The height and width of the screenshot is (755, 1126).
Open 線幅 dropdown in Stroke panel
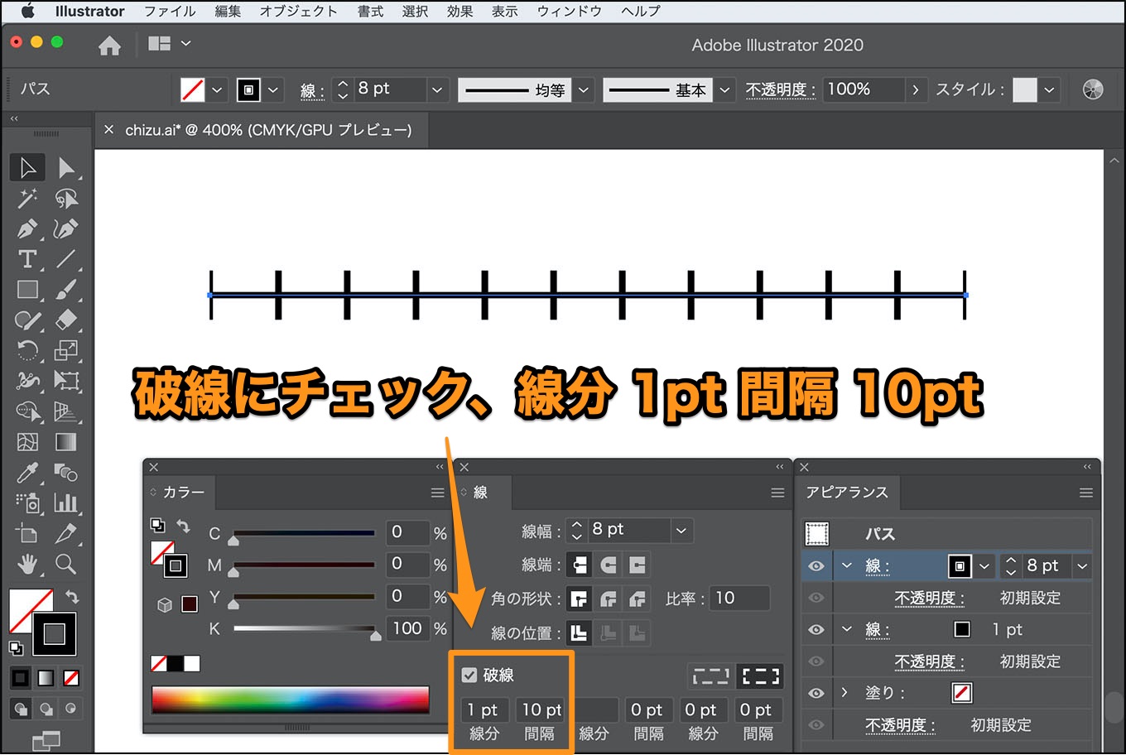pyautogui.click(x=681, y=530)
